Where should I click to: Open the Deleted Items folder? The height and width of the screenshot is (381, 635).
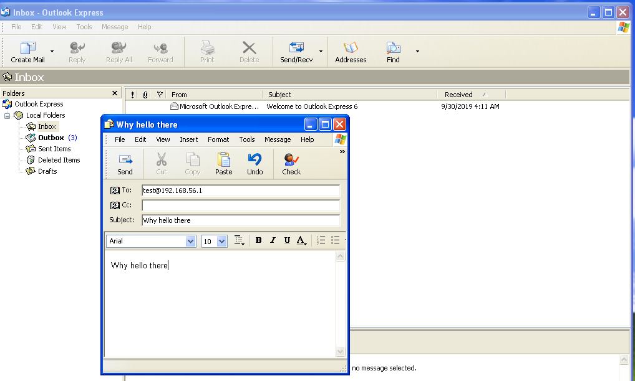click(59, 160)
